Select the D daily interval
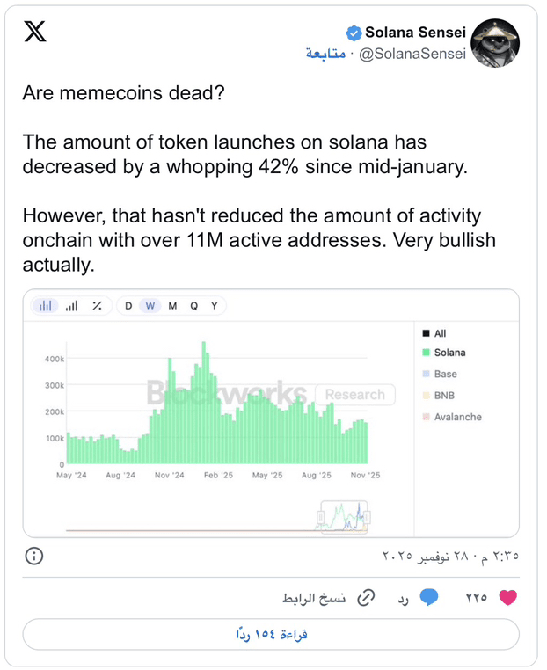Viewport: 547px width, 670px height. click(x=128, y=306)
